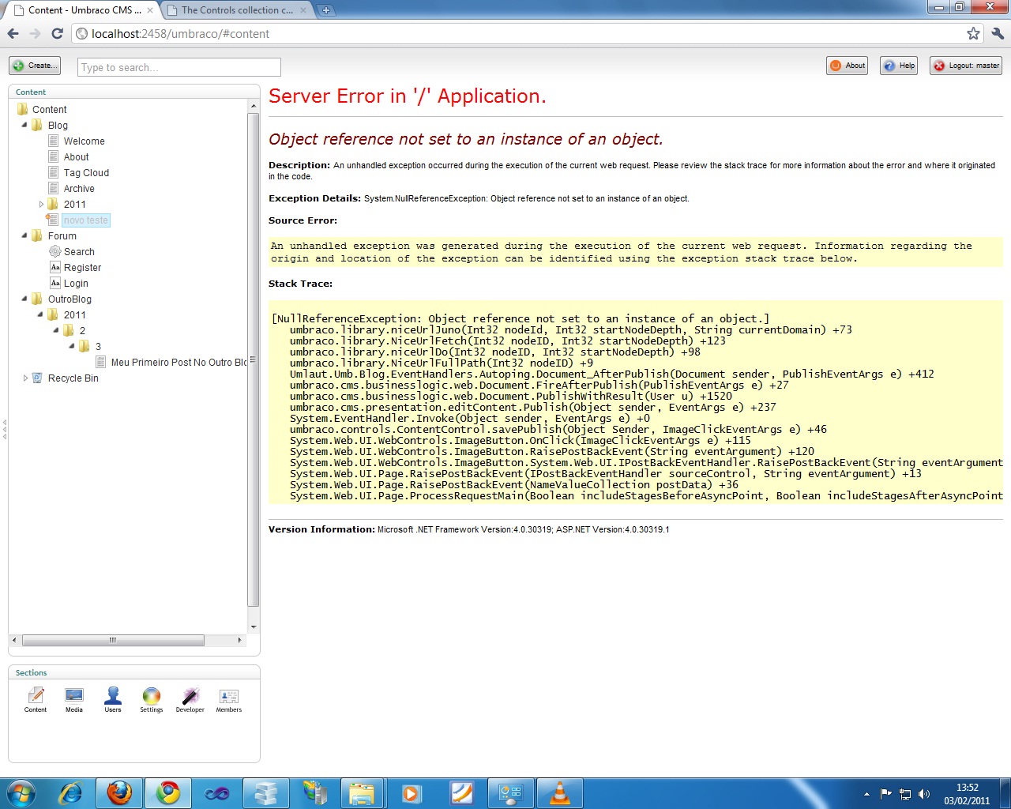Screen dimensions: 1011x809
Task: Click the tree scroll-right arrow
Action: point(239,640)
